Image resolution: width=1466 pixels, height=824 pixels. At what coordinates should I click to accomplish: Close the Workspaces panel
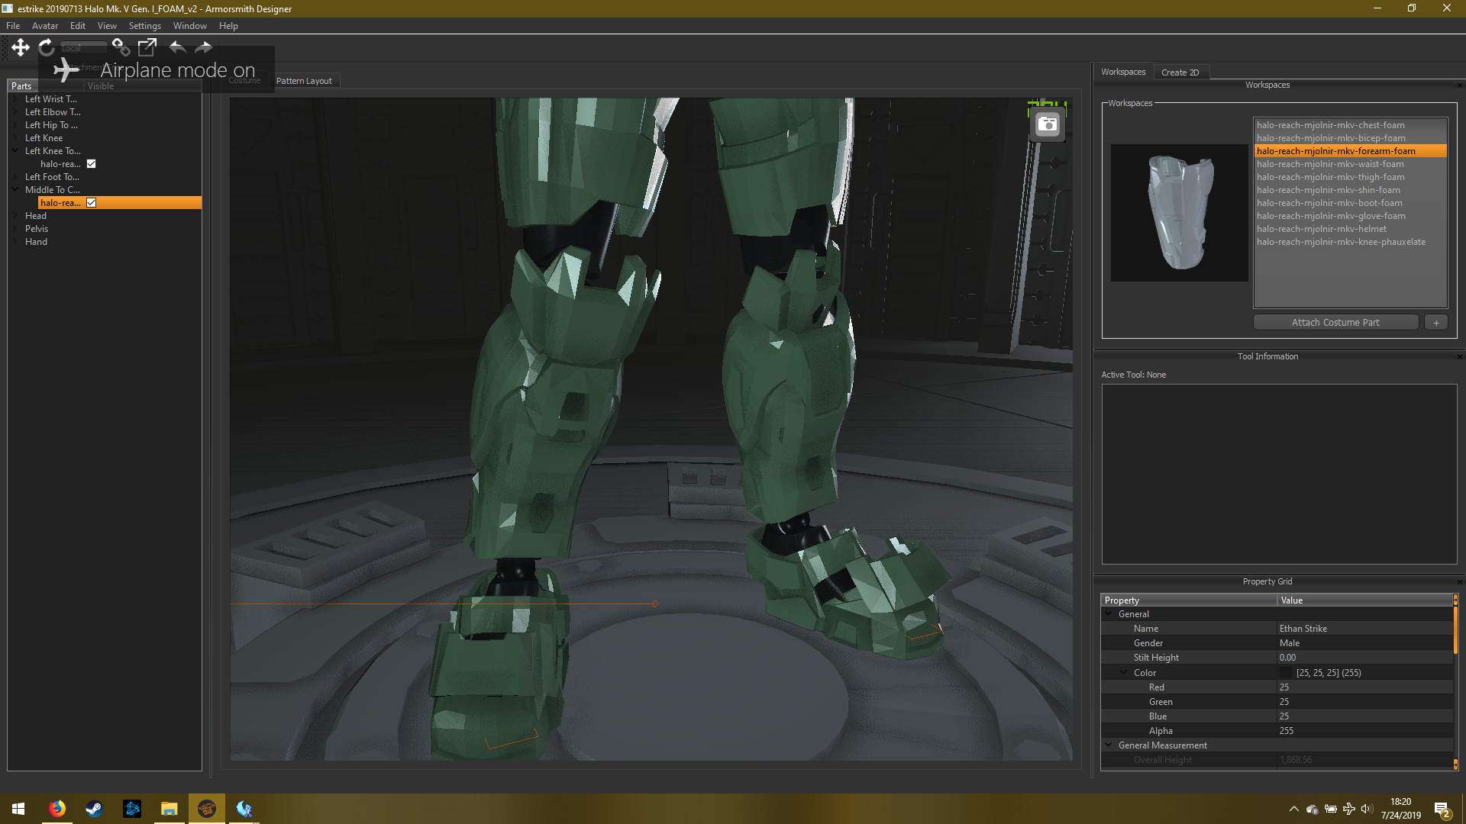[x=1459, y=85]
